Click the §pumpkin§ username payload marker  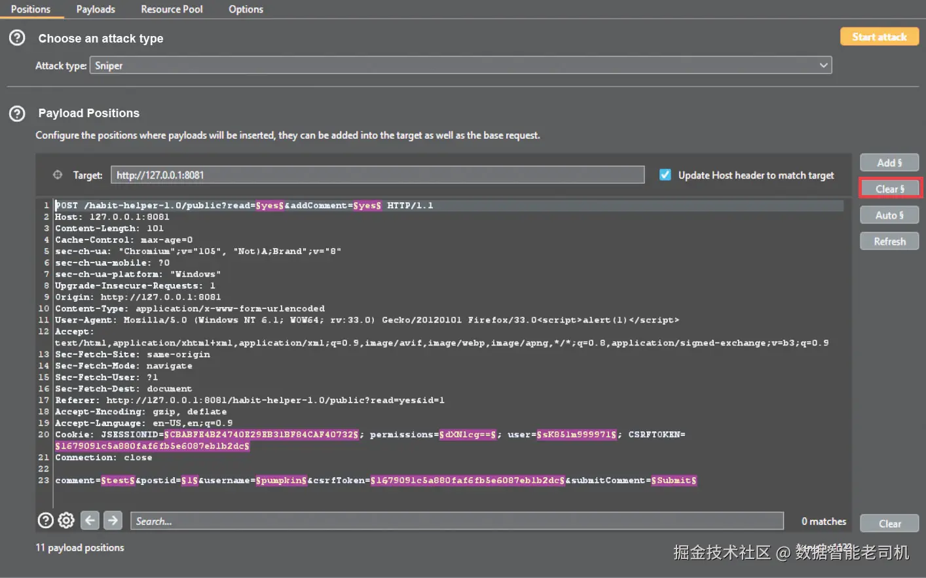[281, 480]
